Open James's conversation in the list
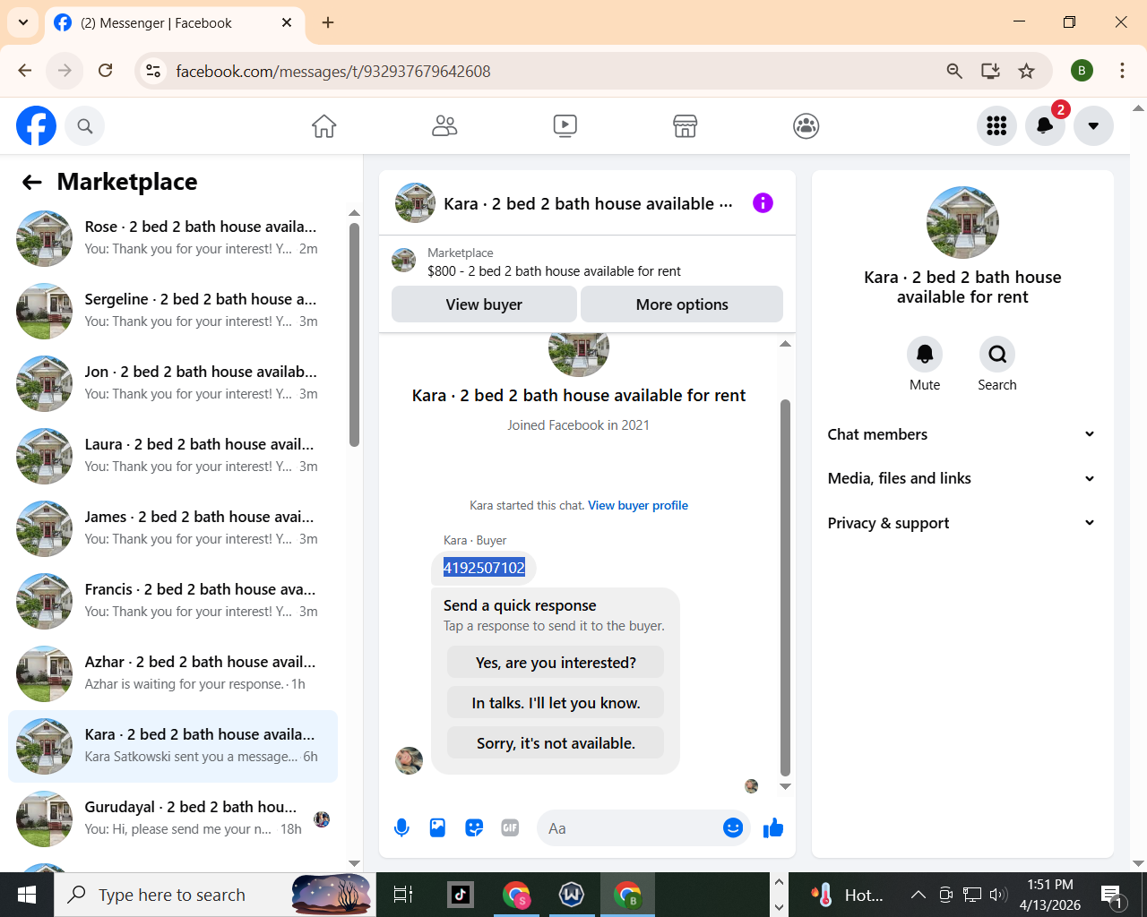1147x917 pixels. coord(172,528)
